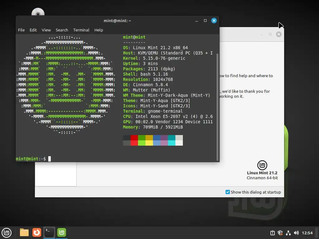
Task: Click the Linux Mint logo in Welcome window
Action: [x=262, y=165]
